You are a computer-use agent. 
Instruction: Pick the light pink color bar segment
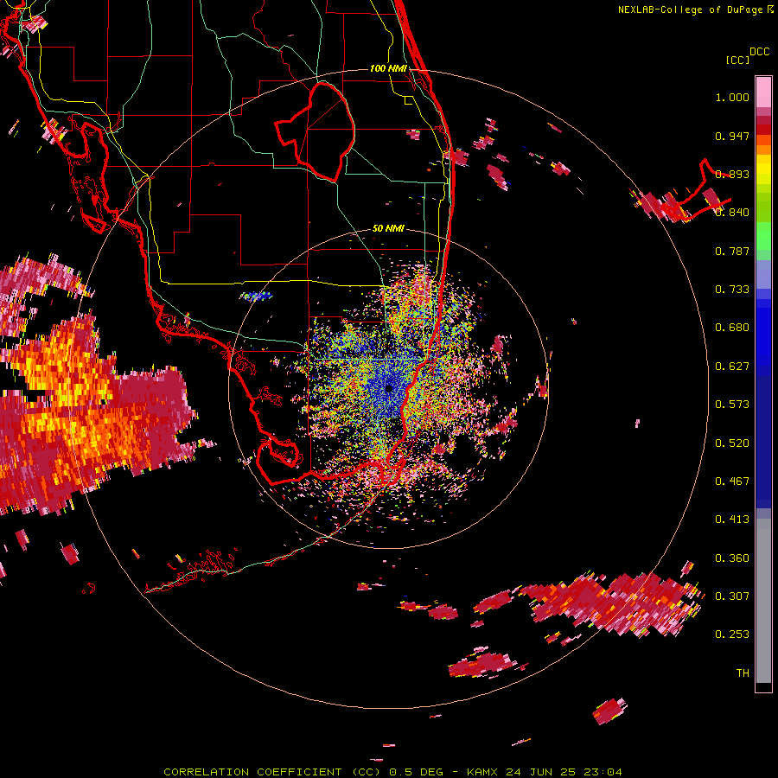tap(763, 92)
